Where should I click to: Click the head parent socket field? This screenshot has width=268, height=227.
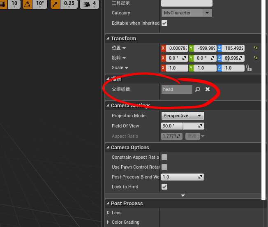177,89
